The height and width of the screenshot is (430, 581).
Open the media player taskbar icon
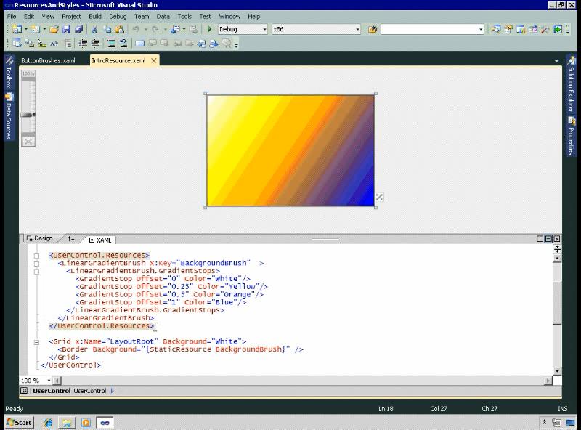[x=86, y=423]
